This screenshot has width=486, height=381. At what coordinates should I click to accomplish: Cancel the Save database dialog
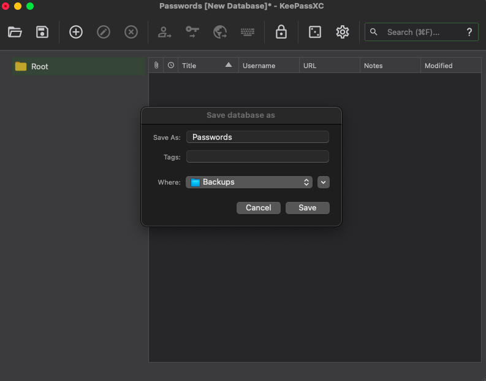[258, 208]
